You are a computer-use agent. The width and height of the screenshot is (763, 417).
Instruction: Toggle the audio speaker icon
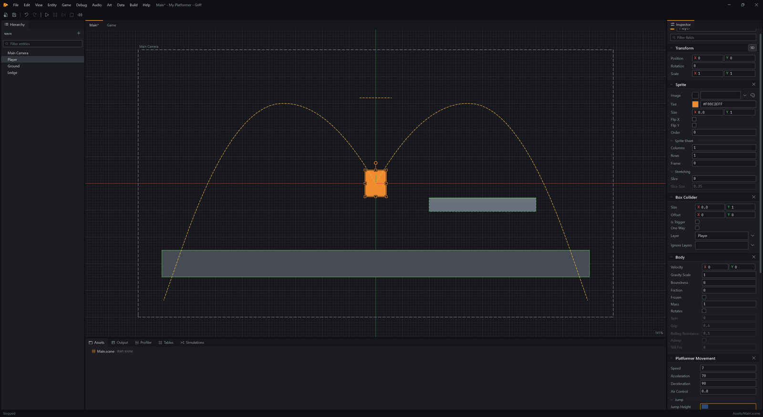coord(80,15)
